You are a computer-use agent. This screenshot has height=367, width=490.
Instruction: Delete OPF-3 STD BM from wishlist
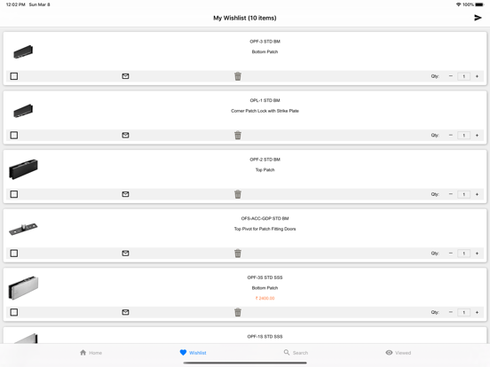point(238,76)
